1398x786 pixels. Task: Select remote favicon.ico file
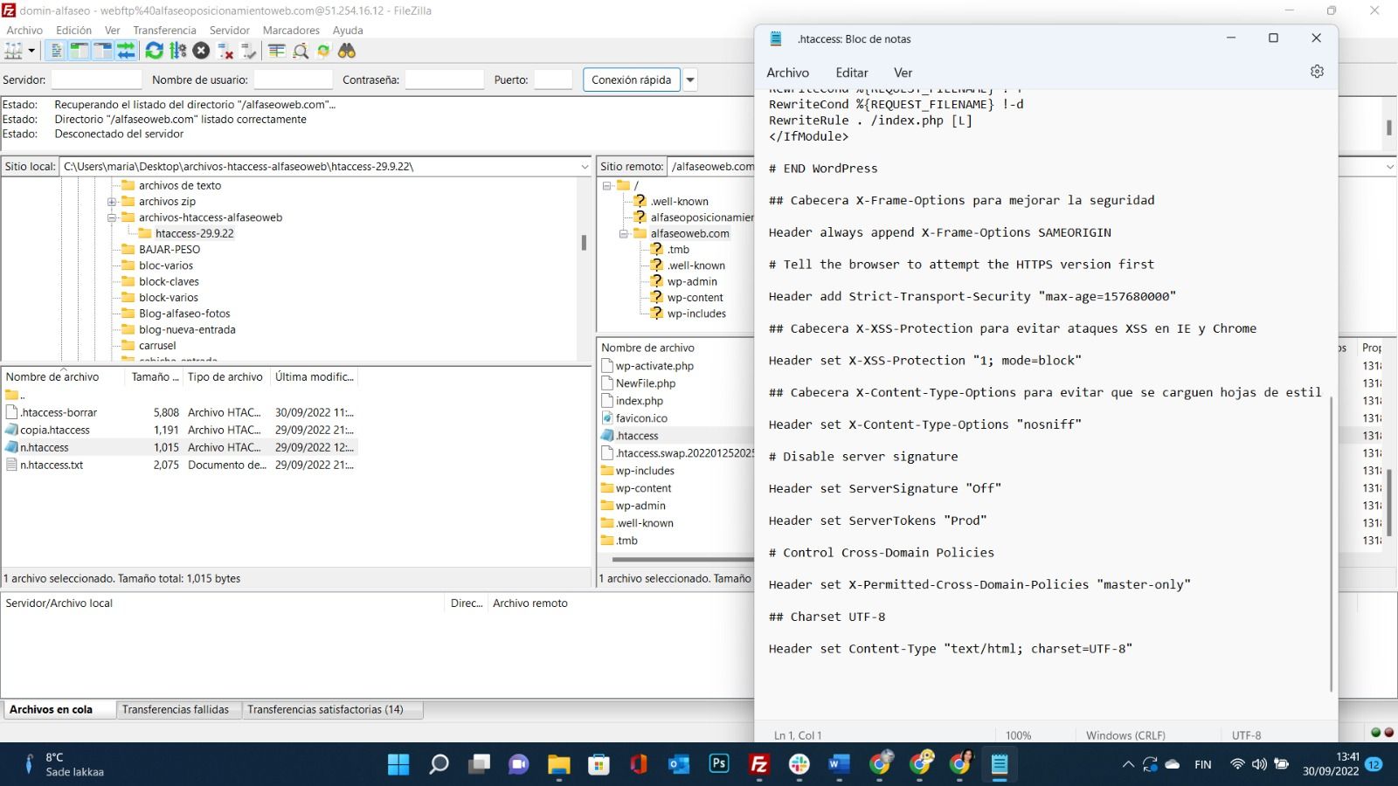(x=641, y=418)
